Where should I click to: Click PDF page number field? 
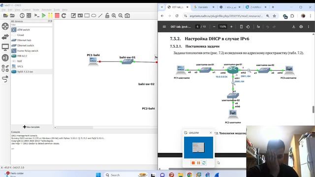(x=197, y=27)
